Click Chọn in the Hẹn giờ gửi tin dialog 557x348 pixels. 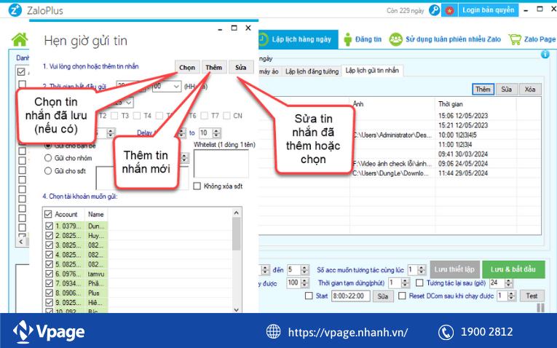click(x=187, y=68)
